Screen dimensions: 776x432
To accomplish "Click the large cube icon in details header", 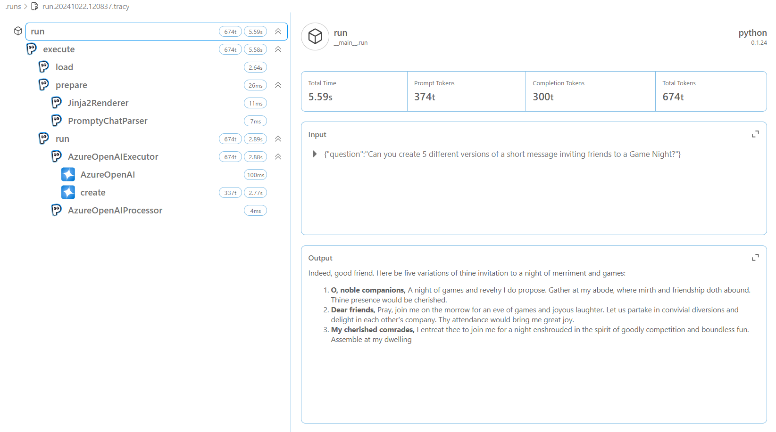I will [315, 36].
